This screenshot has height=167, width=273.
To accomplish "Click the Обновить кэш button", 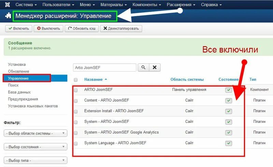I will 82,28.
